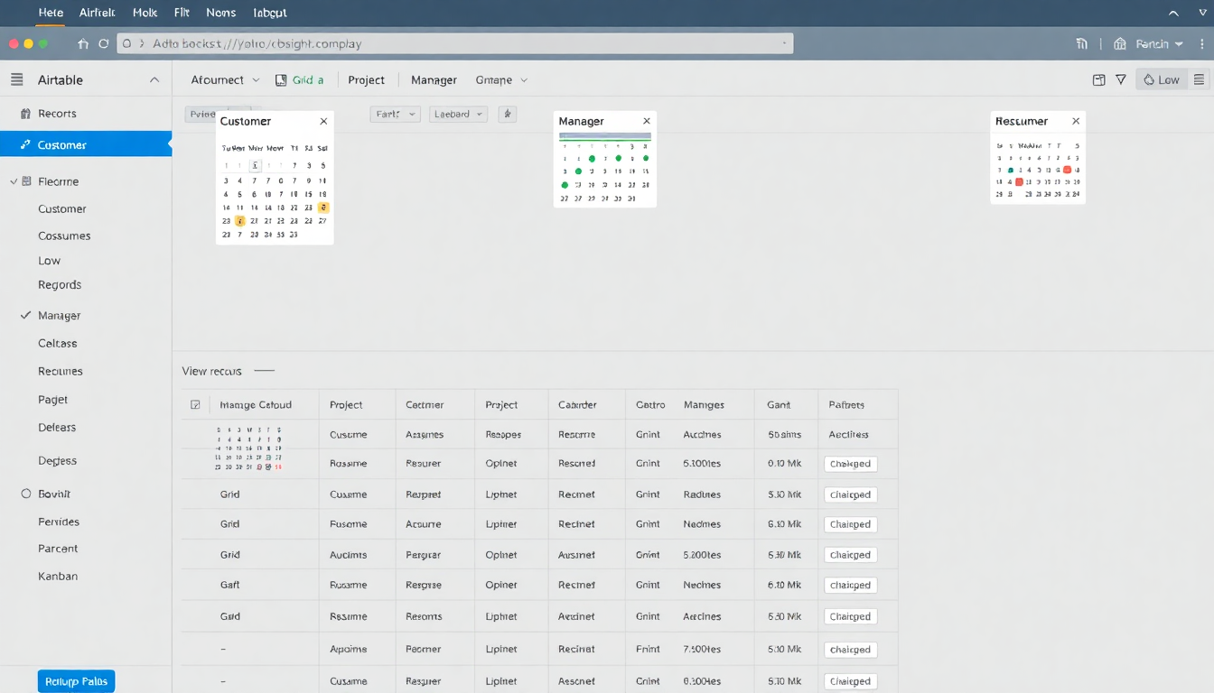Collapse the Airtable sidebar with the chevron
Viewport: 1214px width, 693px height.
pos(154,79)
